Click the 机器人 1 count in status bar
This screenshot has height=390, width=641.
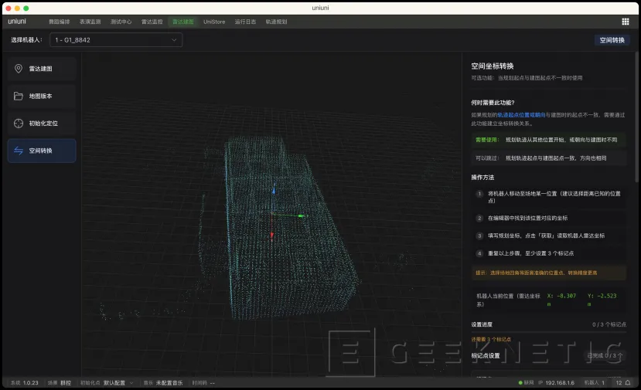[595, 382]
